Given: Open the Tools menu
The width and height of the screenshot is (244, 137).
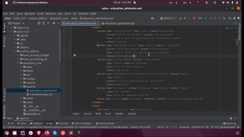Looking at the screenshot, I should click(67, 14).
